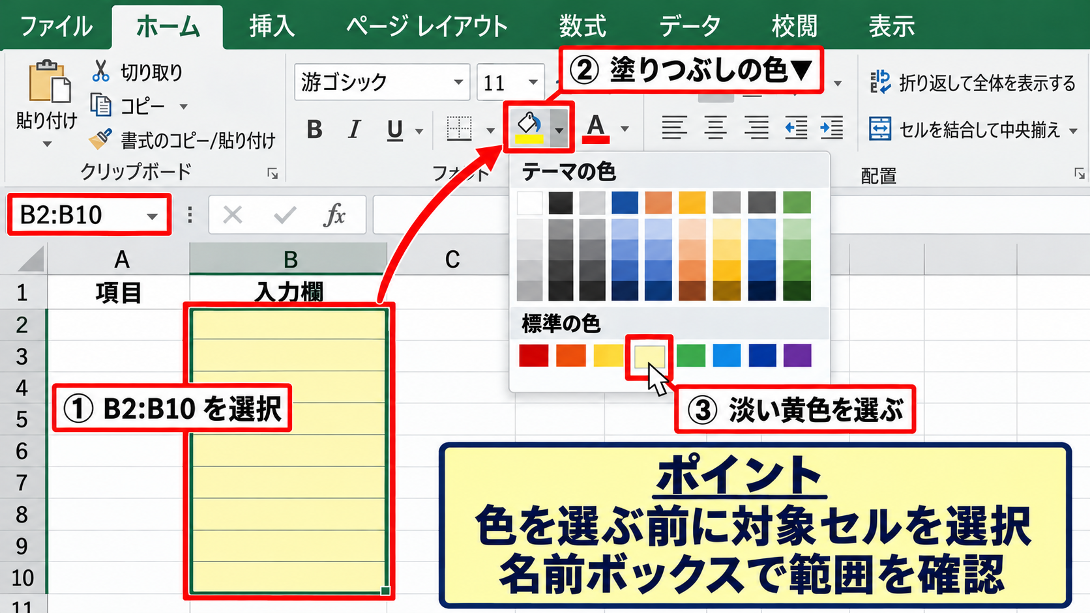Expand Borders options arrow
The image size is (1090, 613).
coord(490,130)
